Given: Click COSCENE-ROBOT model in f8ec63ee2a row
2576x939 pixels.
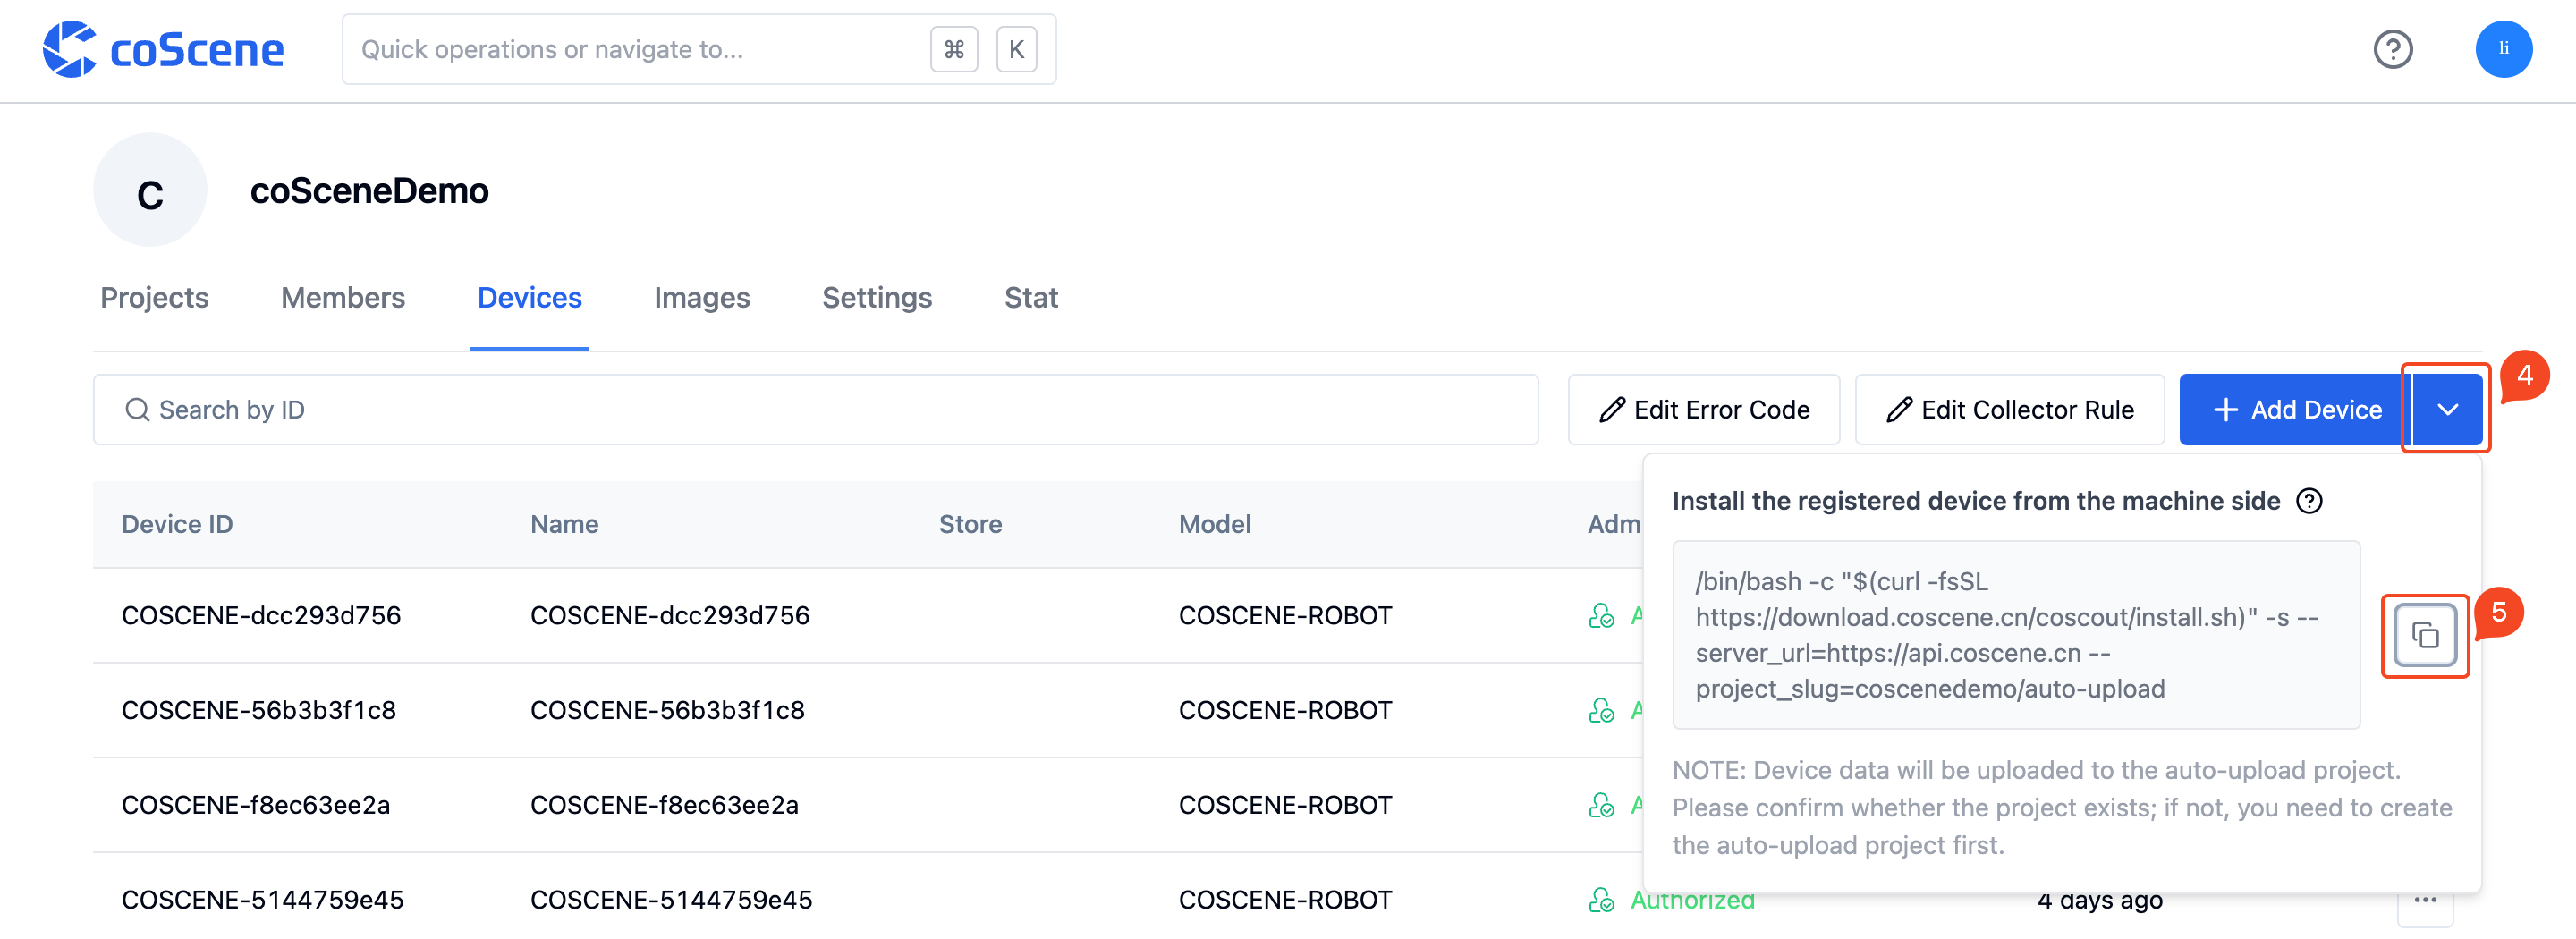Looking at the screenshot, I should point(1285,806).
